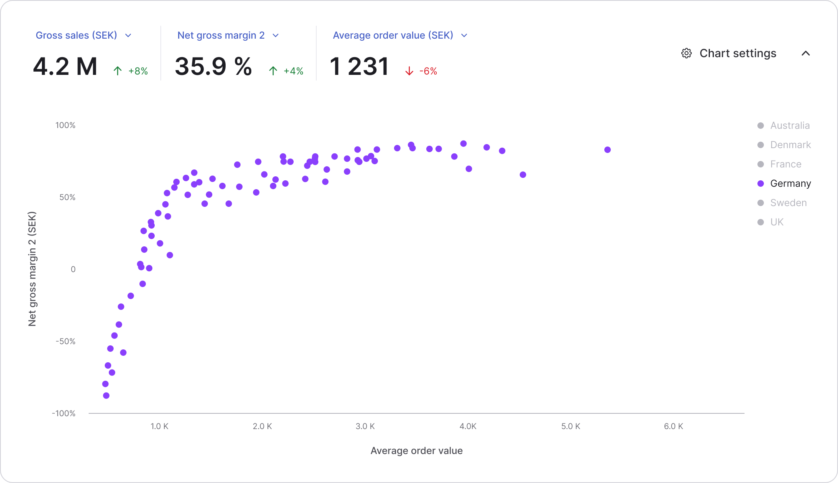
Task: Click the lowest data point near -90%
Action: [106, 396]
